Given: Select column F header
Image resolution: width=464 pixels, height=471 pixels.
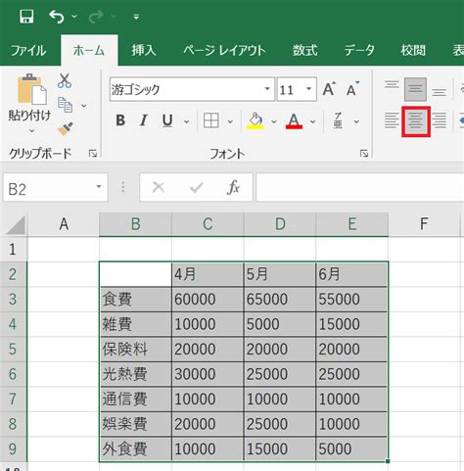Looking at the screenshot, I should tap(424, 224).
